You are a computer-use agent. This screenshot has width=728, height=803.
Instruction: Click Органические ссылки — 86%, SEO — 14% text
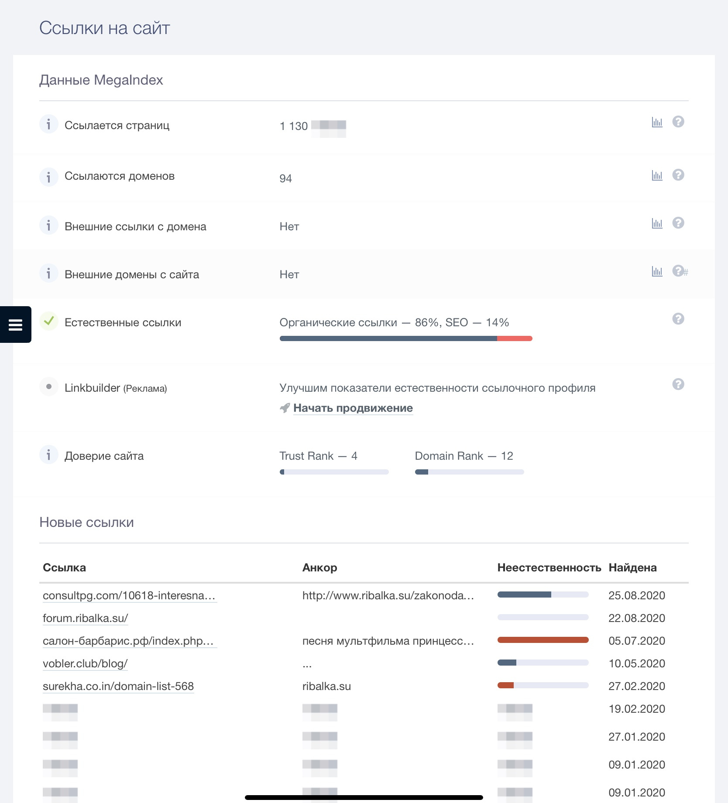click(394, 322)
